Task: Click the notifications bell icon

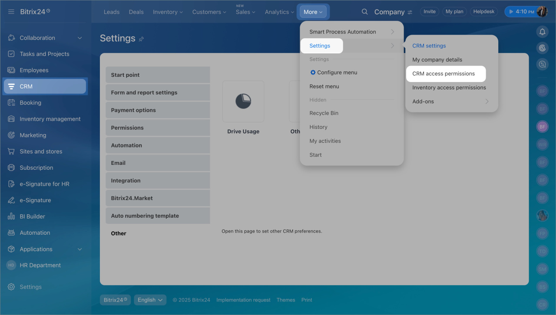Action: tap(542, 32)
